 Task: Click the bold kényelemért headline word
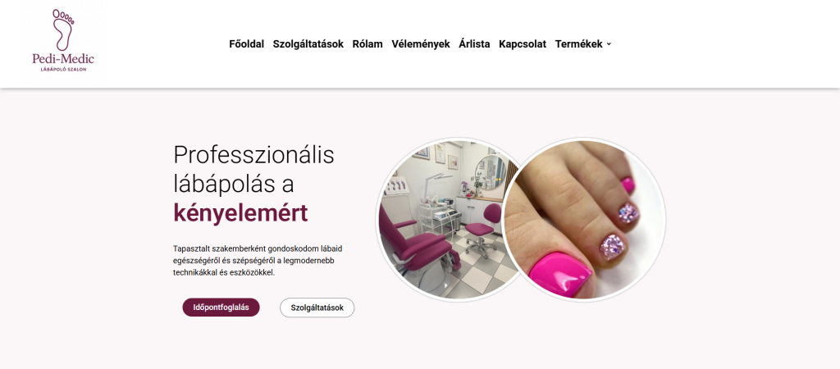[x=240, y=213]
